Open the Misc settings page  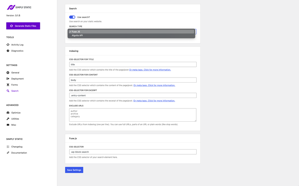tap(12, 125)
